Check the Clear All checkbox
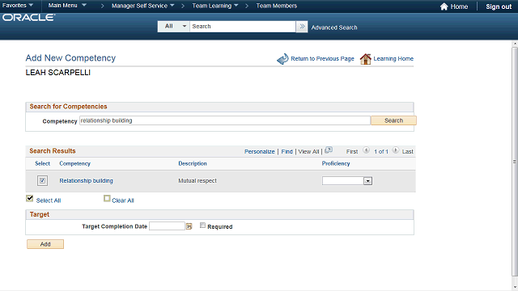The height and width of the screenshot is (291, 518). tap(107, 199)
